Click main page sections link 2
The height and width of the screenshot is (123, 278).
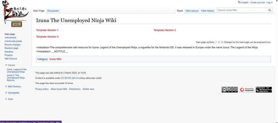(219, 42)
